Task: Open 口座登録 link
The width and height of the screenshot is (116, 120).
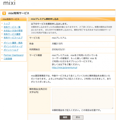Action: click(x=8, y=59)
